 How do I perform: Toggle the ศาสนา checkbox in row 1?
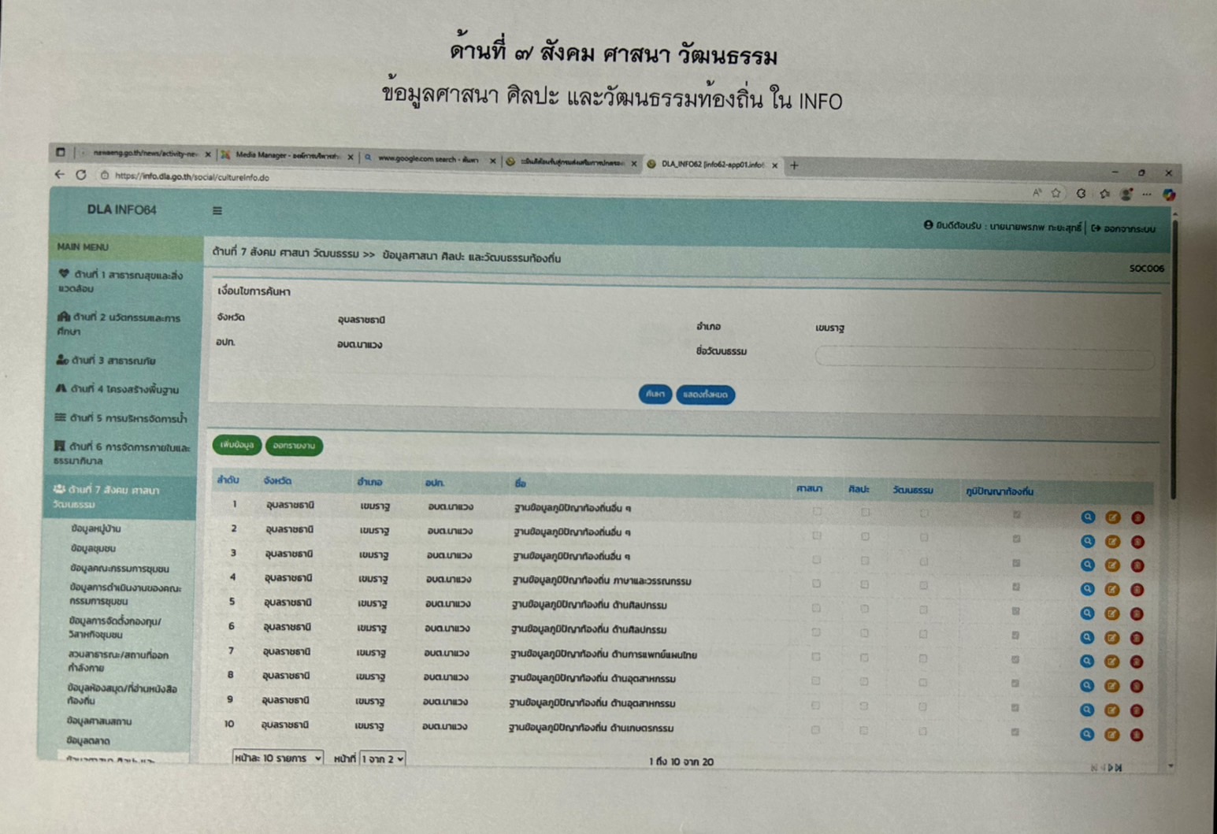pyautogui.click(x=817, y=512)
